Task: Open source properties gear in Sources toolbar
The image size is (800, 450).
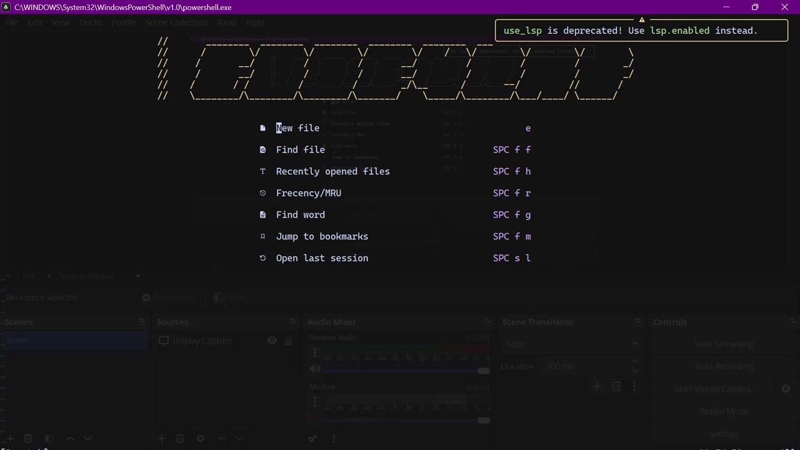Action: [200, 439]
